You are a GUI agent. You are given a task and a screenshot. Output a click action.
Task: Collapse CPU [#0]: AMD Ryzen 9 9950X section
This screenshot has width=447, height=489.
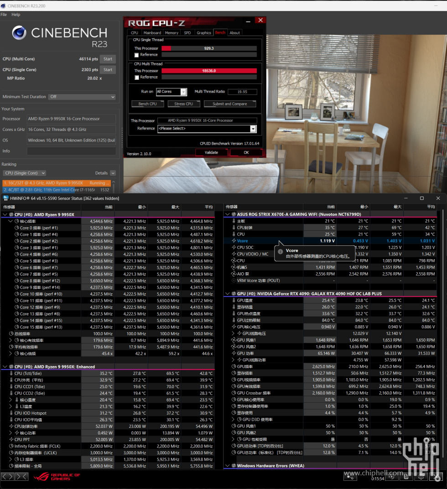click(x=5, y=214)
